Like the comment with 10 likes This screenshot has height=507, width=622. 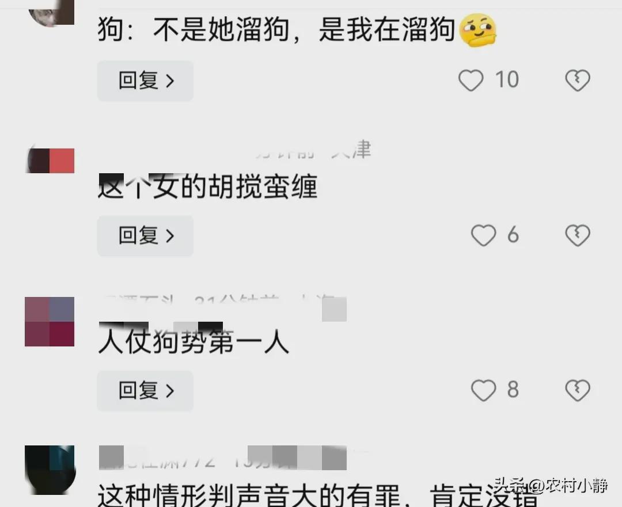471,80
